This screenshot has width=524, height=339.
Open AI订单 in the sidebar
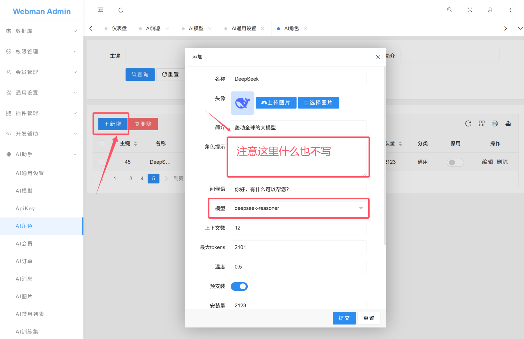click(42, 261)
